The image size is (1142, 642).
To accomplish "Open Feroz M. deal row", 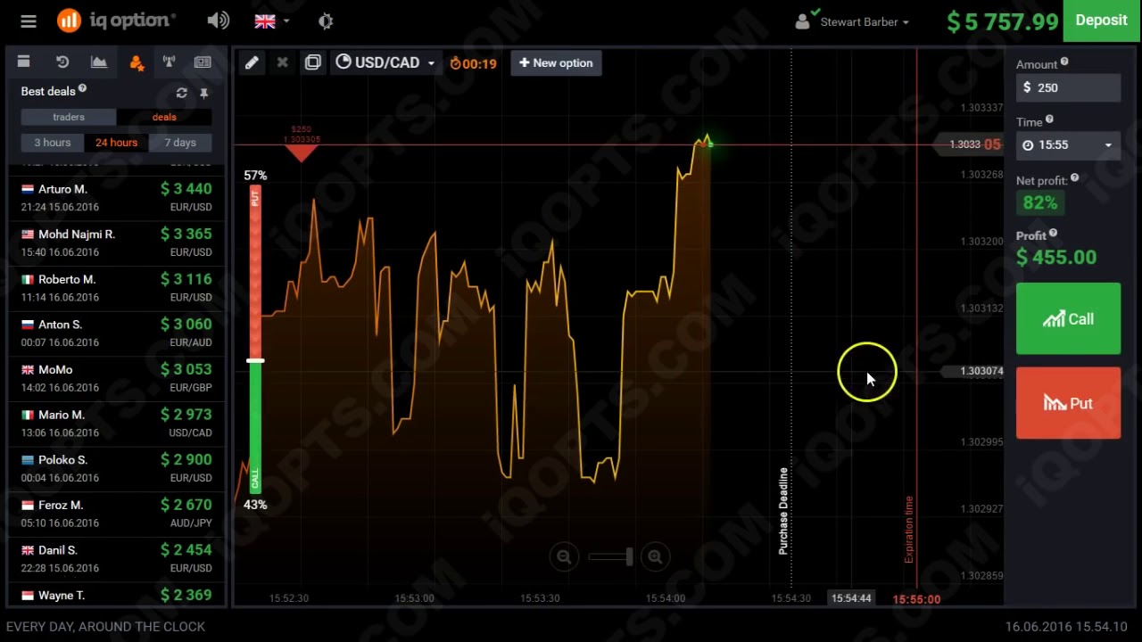I will pyautogui.click(x=116, y=514).
